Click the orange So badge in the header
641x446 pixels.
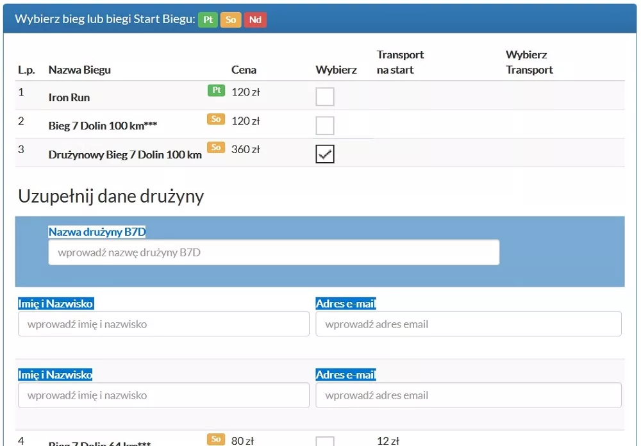coord(231,20)
